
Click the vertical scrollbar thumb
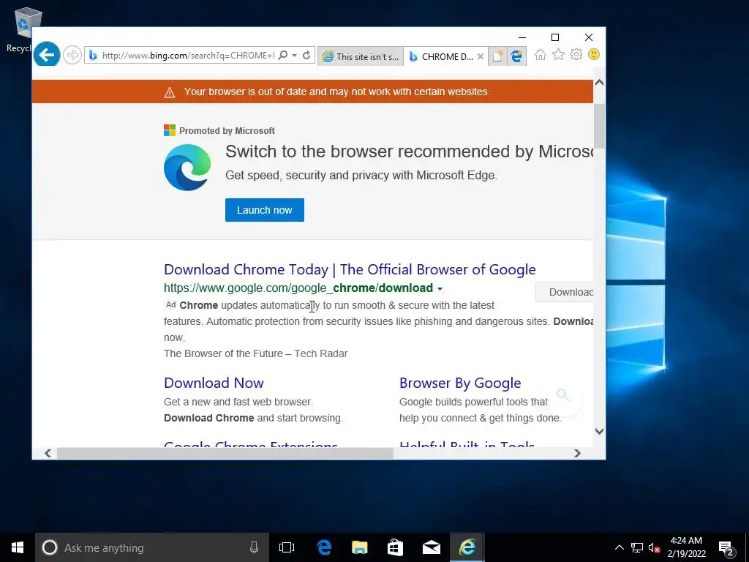600,126
